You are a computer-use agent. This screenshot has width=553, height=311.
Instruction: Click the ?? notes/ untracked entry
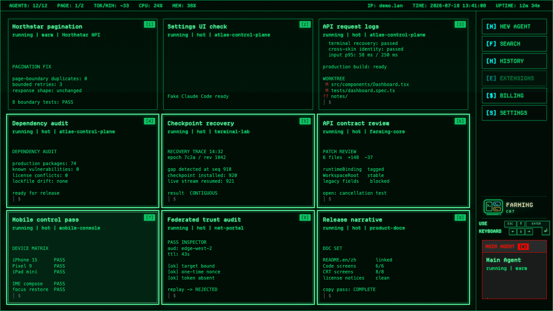[x=335, y=96]
